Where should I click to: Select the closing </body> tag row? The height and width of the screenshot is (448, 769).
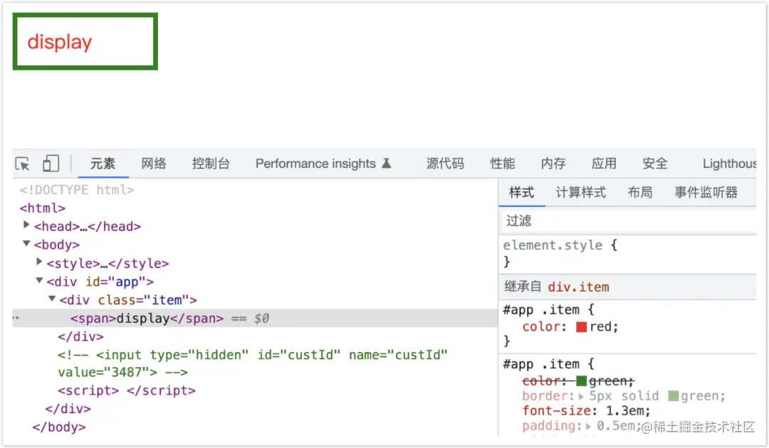[59, 427]
